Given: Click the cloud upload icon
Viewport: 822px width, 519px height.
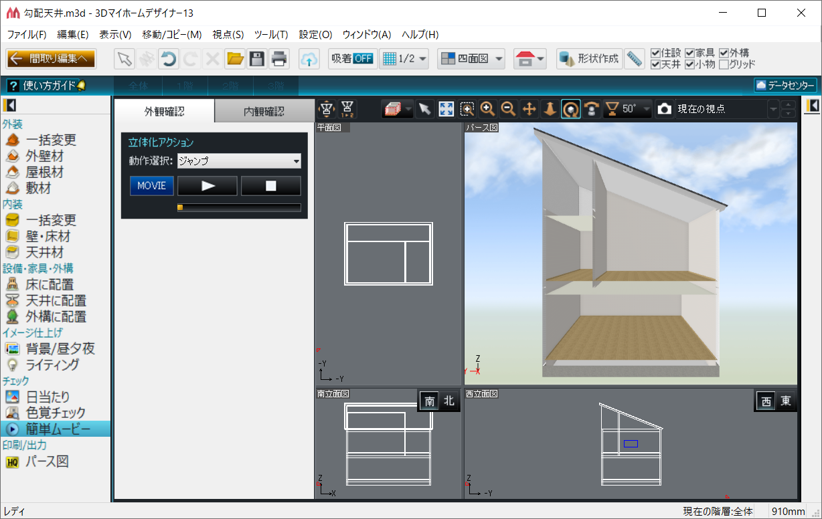Looking at the screenshot, I should [x=309, y=59].
